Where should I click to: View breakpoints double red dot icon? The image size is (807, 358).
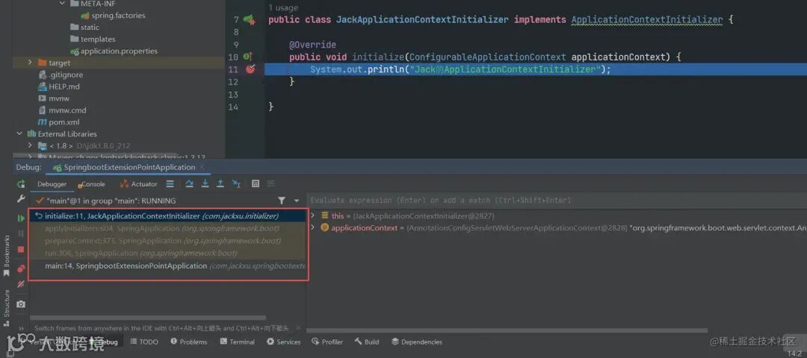21,268
